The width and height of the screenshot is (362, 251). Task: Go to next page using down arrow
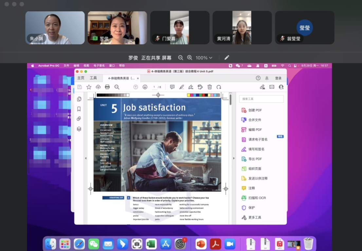[145, 87]
